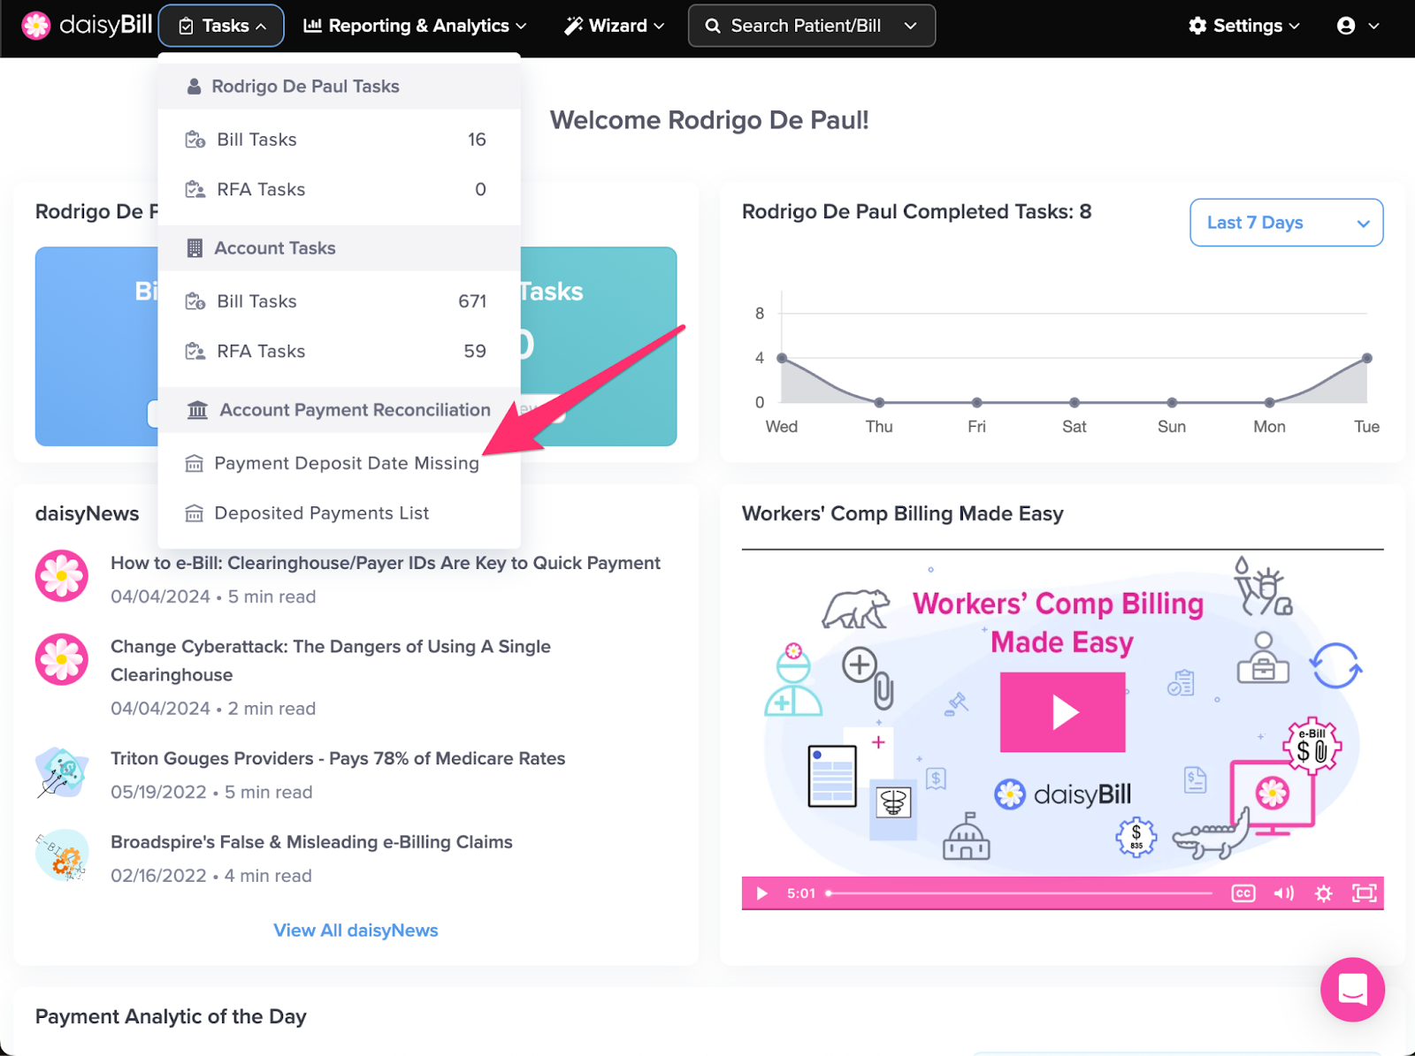Expand the Last 7 Days dropdown

1286,223
